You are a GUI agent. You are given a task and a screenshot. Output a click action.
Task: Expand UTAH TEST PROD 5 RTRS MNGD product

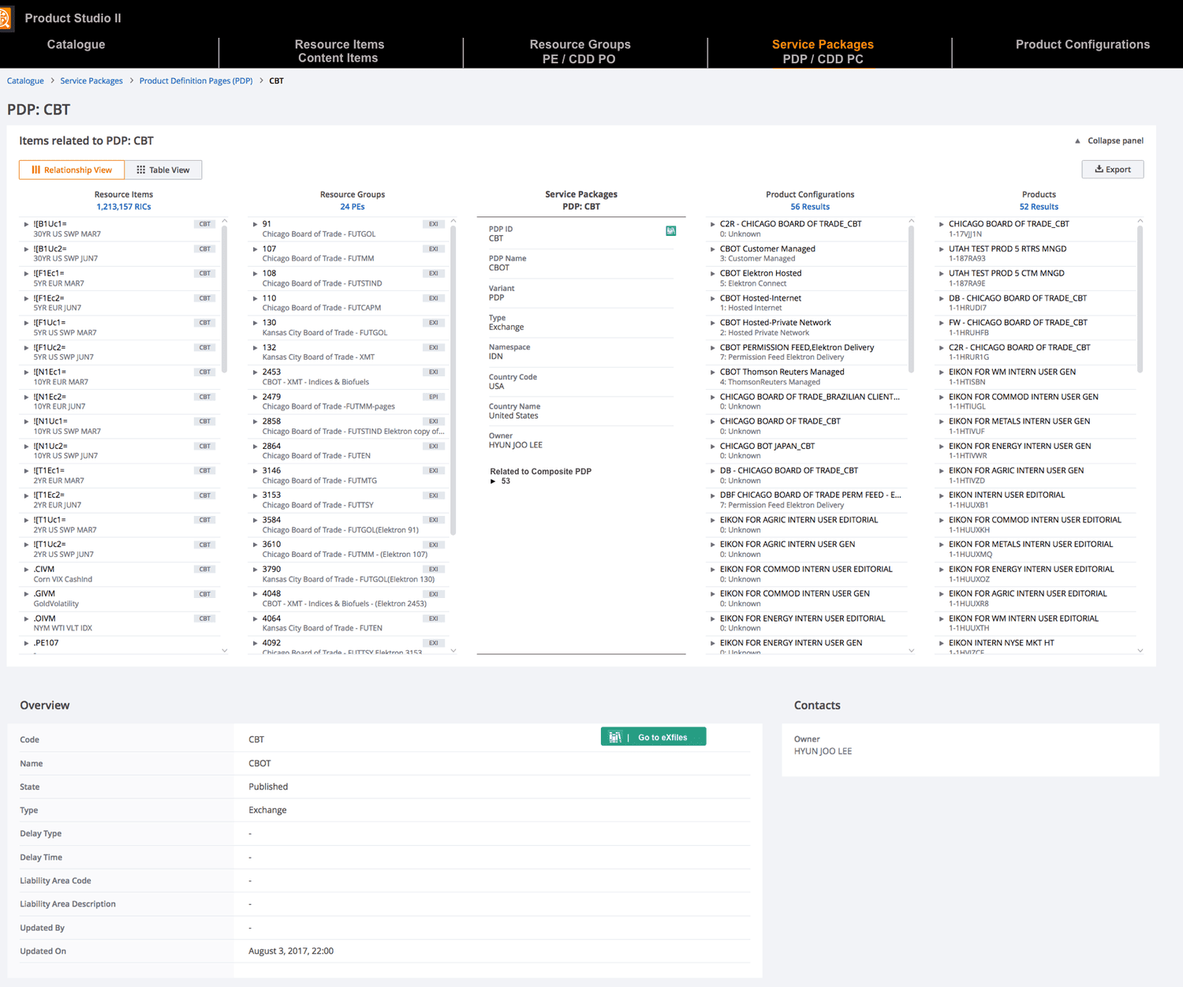pyautogui.click(x=941, y=249)
